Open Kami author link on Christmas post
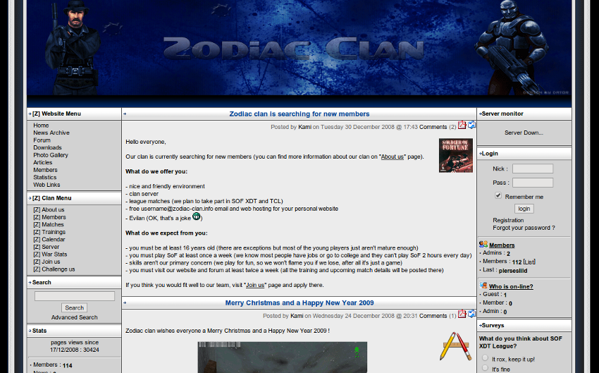This screenshot has width=599, height=373. [x=297, y=316]
